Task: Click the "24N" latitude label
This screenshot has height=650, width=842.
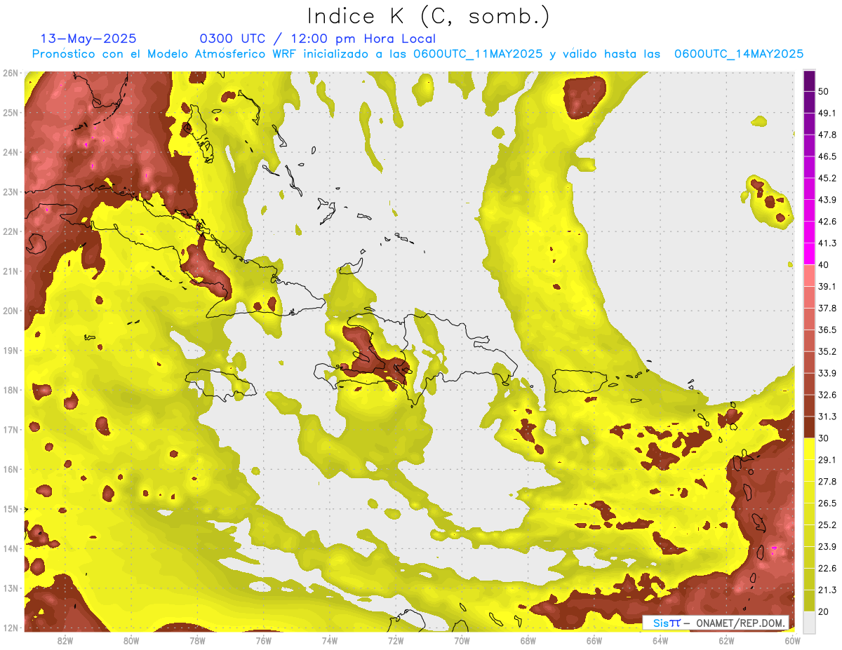Action: coord(10,152)
